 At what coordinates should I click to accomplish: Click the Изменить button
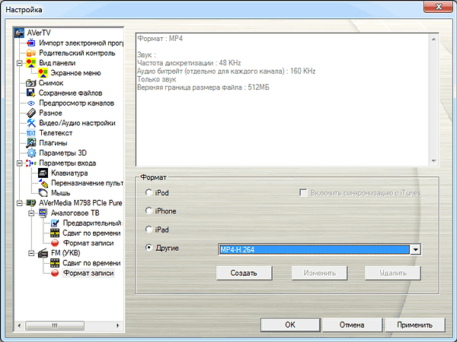pos(319,273)
